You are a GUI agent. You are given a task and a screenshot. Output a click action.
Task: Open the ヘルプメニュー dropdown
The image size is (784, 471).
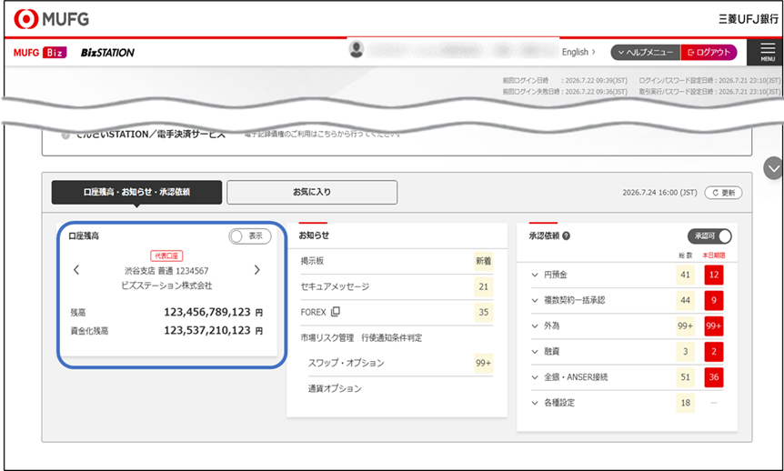click(x=643, y=53)
